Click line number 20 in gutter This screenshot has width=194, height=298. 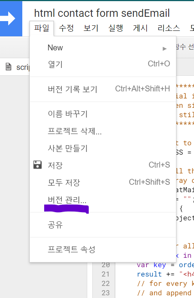[x=106, y=265]
